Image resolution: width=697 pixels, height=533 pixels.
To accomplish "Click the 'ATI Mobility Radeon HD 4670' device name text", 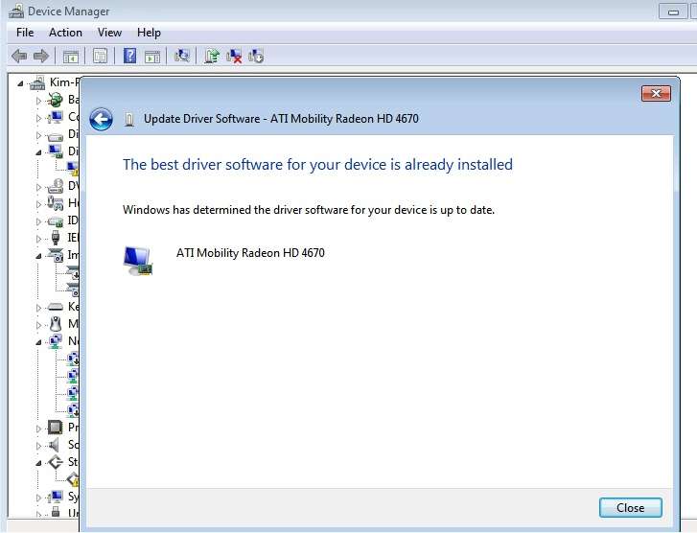I will click(250, 253).
